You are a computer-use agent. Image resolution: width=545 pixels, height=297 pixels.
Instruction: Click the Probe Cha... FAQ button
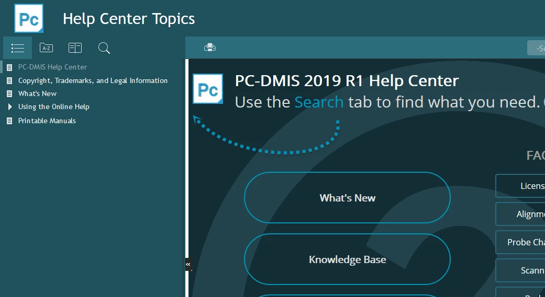520,242
